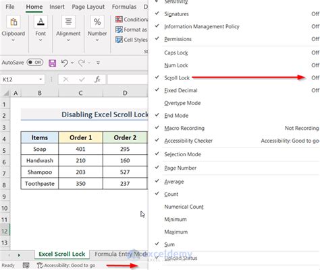Click the Redo arrow icon
The image size is (320, 270).
point(82,63)
